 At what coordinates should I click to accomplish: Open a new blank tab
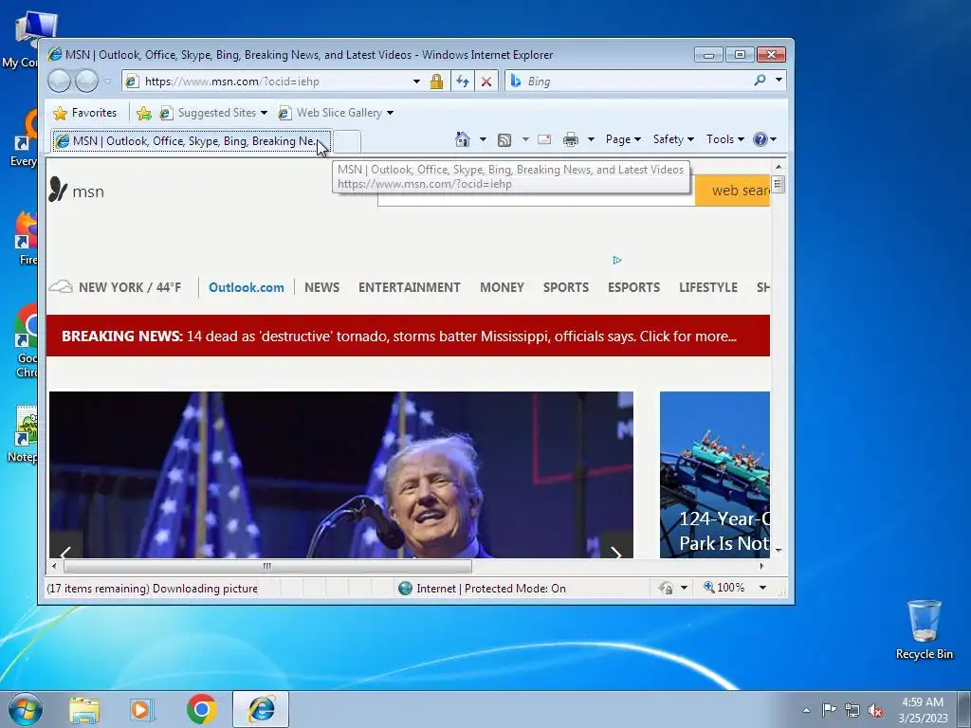347,142
